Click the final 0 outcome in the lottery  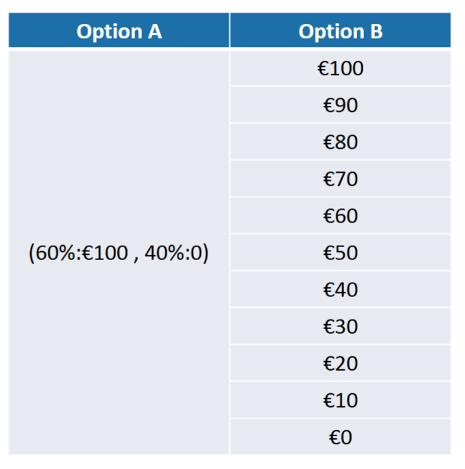pos(196,253)
